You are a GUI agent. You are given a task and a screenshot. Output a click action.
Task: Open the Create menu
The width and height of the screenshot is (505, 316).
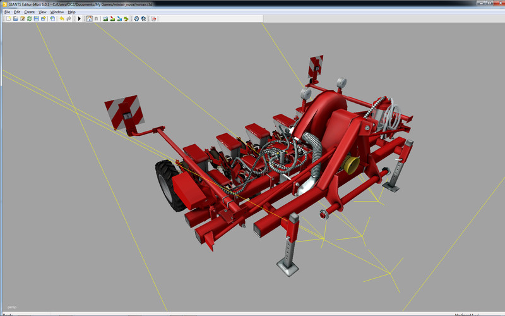(x=29, y=12)
